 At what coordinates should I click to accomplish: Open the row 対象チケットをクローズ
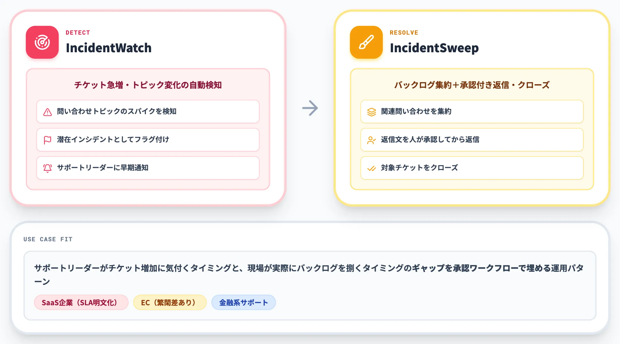click(472, 168)
